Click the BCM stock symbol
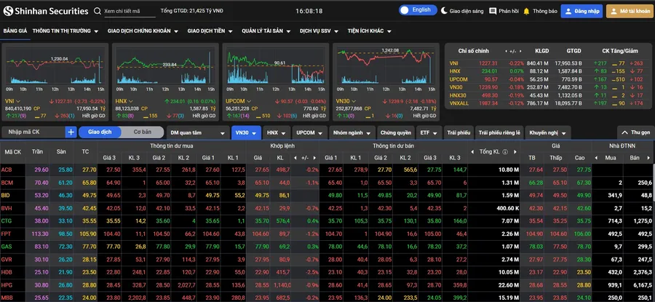Viewport: 655px width, 302px height. click(x=7, y=183)
